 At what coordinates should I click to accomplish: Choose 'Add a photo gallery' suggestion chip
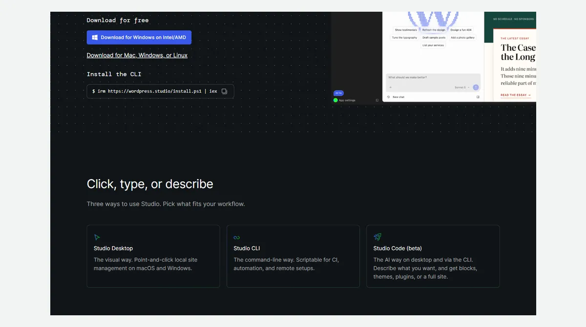click(x=462, y=38)
